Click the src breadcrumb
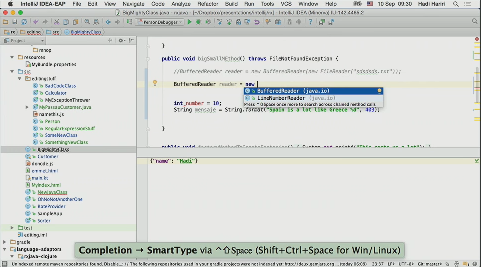The image size is (481, 267). point(53,32)
